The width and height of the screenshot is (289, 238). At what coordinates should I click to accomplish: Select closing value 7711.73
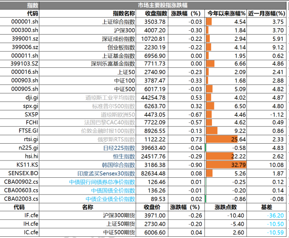[x=152, y=64]
